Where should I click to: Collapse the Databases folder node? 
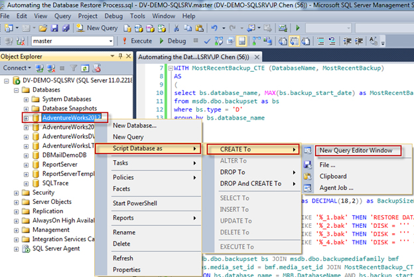17,90
